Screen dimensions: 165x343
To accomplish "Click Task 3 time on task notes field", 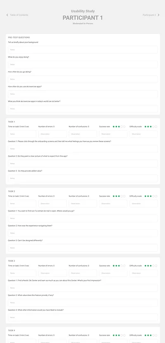I will (x=22, y=273).
